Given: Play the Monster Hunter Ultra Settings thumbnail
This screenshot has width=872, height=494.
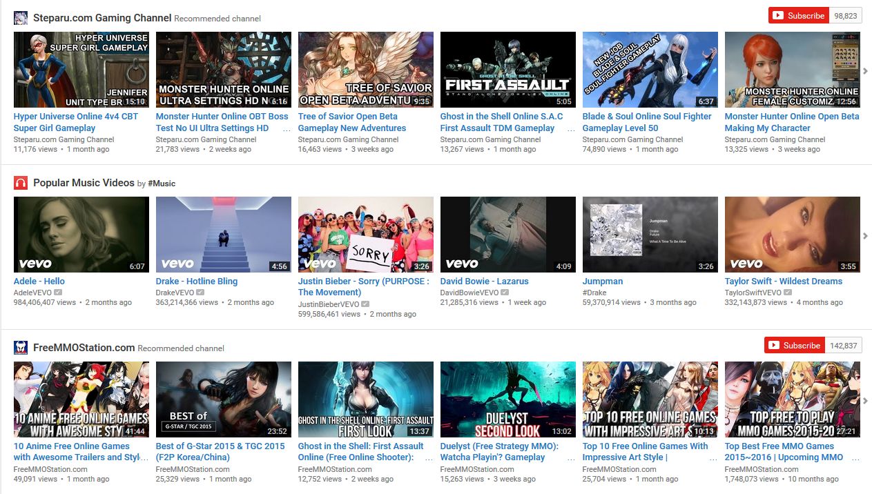Looking at the screenshot, I should click(224, 70).
